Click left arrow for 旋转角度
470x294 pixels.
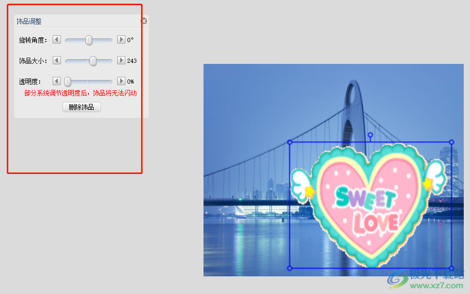coord(57,39)
